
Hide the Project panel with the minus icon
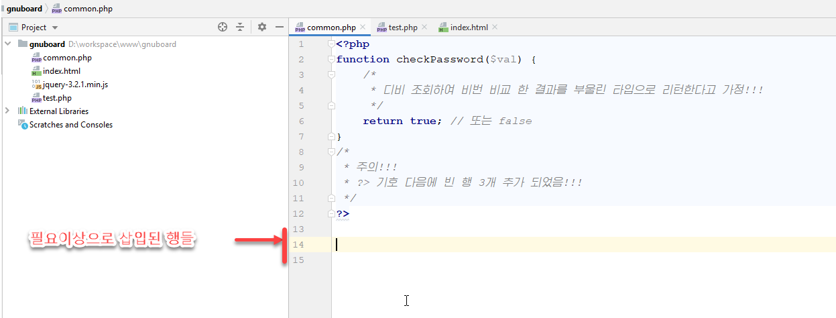point(280,28)
